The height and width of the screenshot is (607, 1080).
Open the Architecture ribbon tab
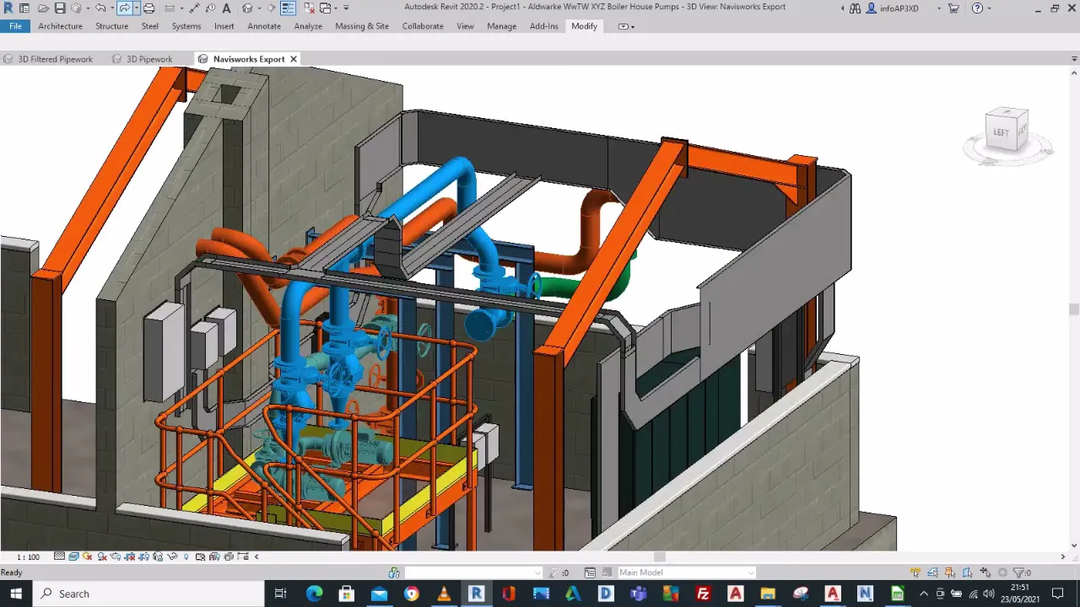point(60,26)
